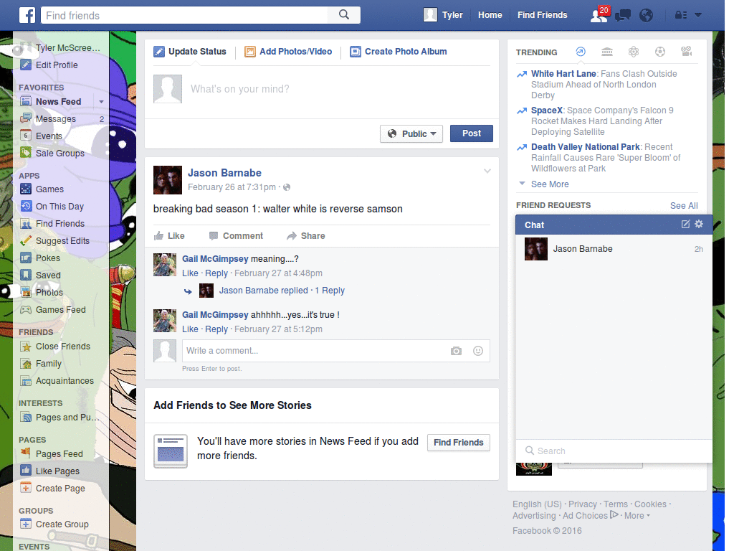This screenshot has height=551, width=734.
Task: Show politics trending icon
Action: click(x=607, y=52)
